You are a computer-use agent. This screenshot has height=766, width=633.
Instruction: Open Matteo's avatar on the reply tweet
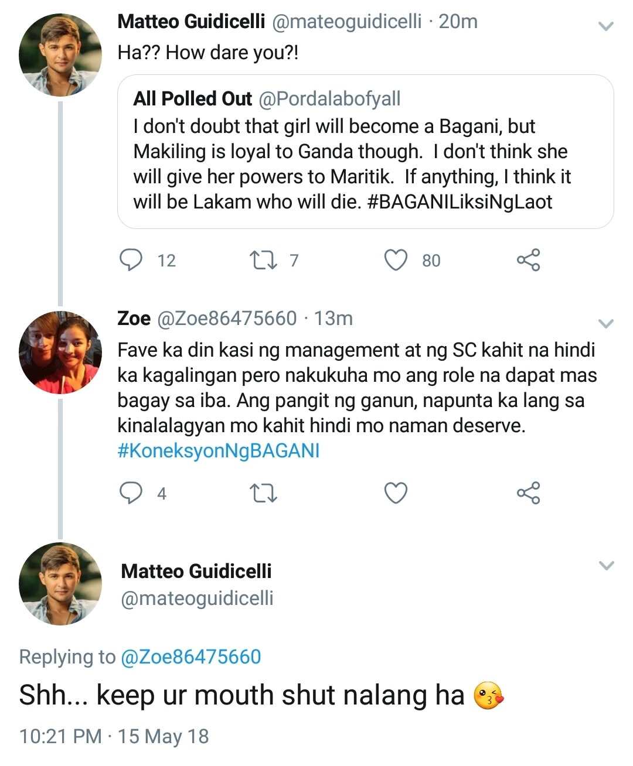pos(60,583)
